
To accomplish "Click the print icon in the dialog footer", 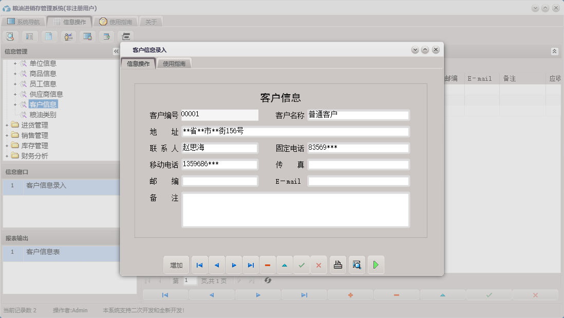I will click(x=337, y=264).
